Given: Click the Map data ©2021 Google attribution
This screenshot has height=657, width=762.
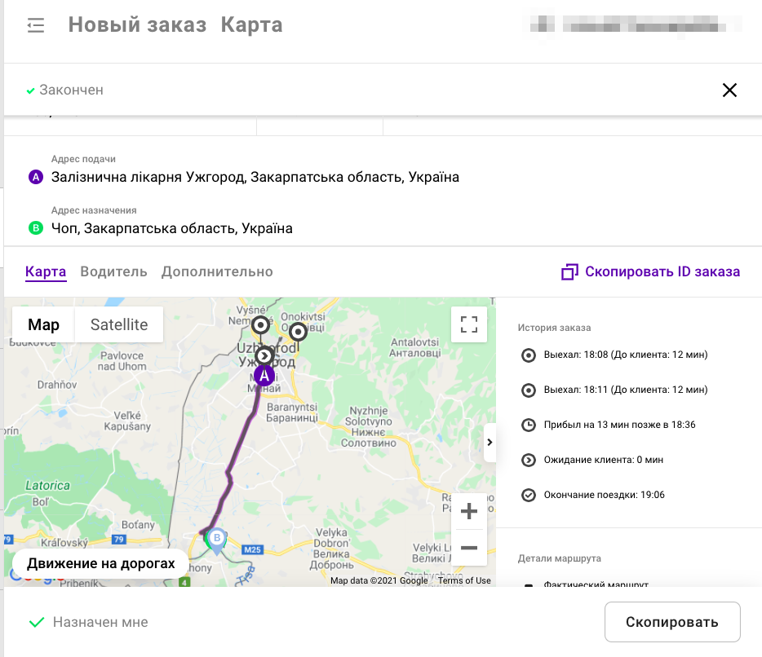Looking at the screenshot, I should coord(379,580).
